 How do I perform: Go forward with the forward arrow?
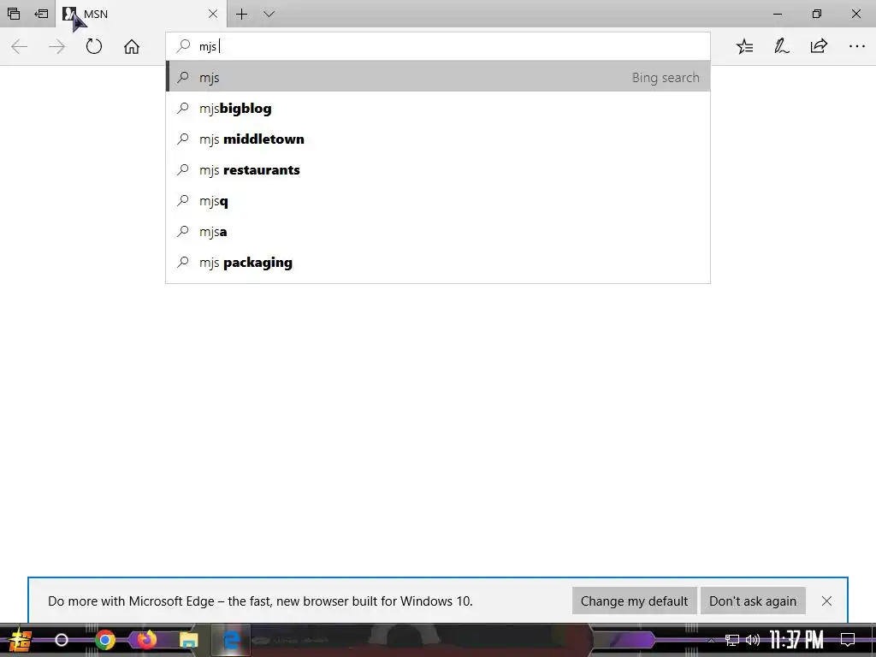(57, 46)
